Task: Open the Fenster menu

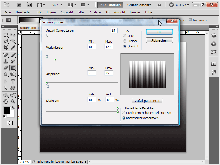Action: (x=135, y=12)
